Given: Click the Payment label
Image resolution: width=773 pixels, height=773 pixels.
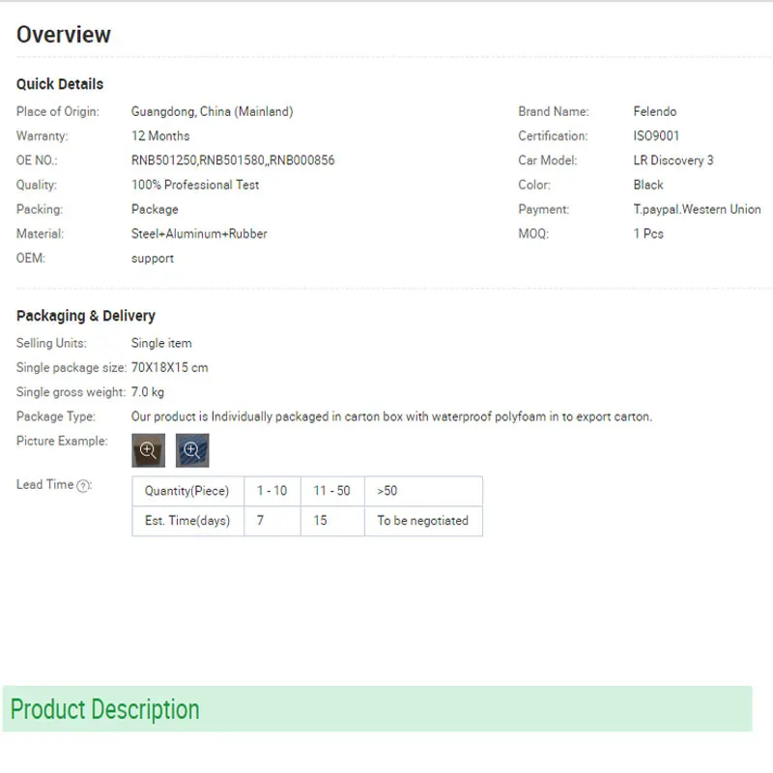Looking at the screenshot, I should pyautogui.click(x=544, y=210).
